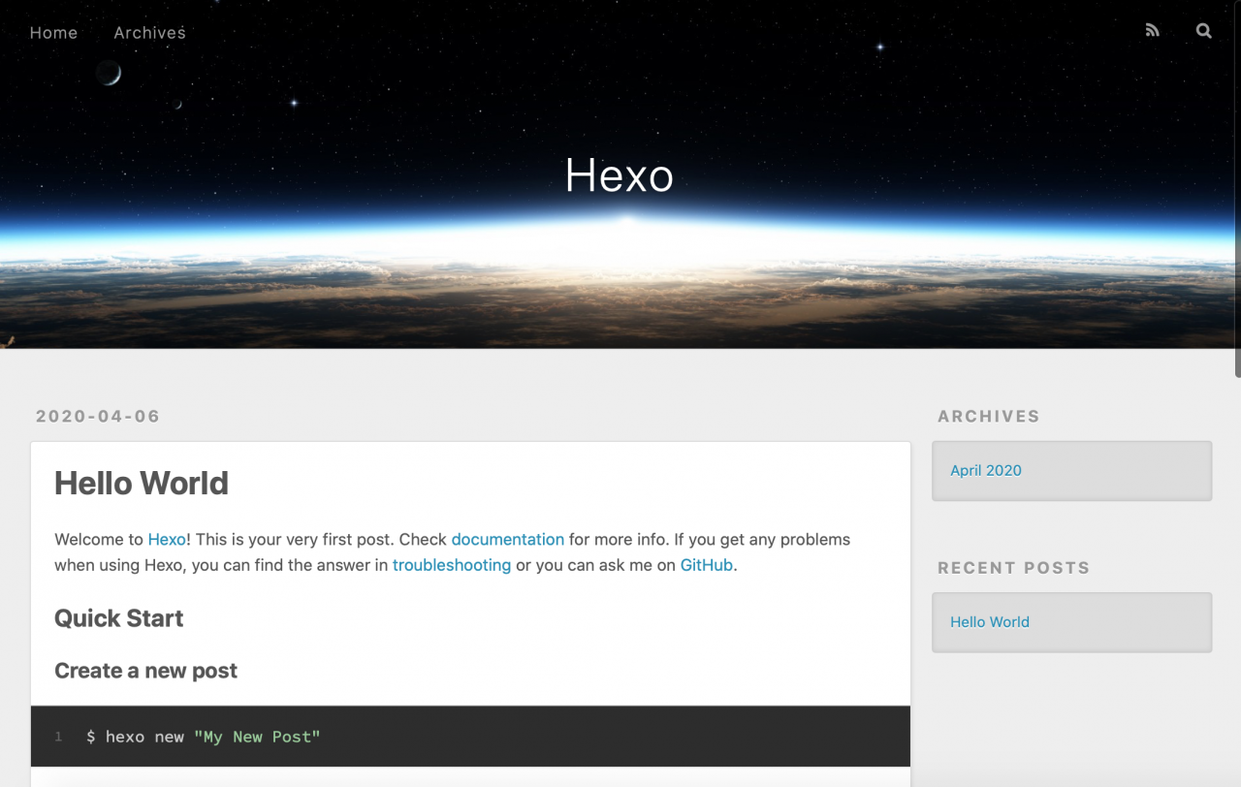The image size is (1241, 787).
Task: Open the April 2020 archive
Action: pos(985,471)
